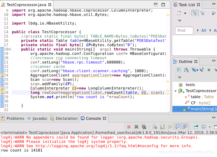The height and width of the screenshot is (157, 217).
Task: Click the Find field in Task List
Action: click(184, 31)
